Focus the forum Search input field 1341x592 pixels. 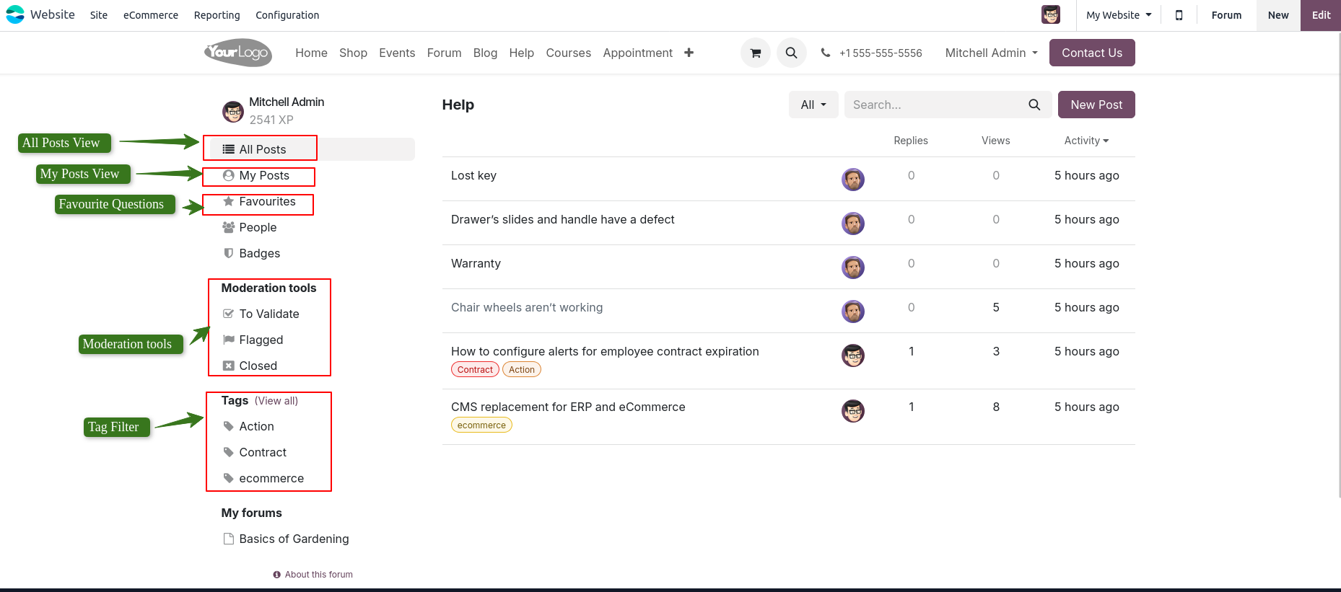pos(935,105)
